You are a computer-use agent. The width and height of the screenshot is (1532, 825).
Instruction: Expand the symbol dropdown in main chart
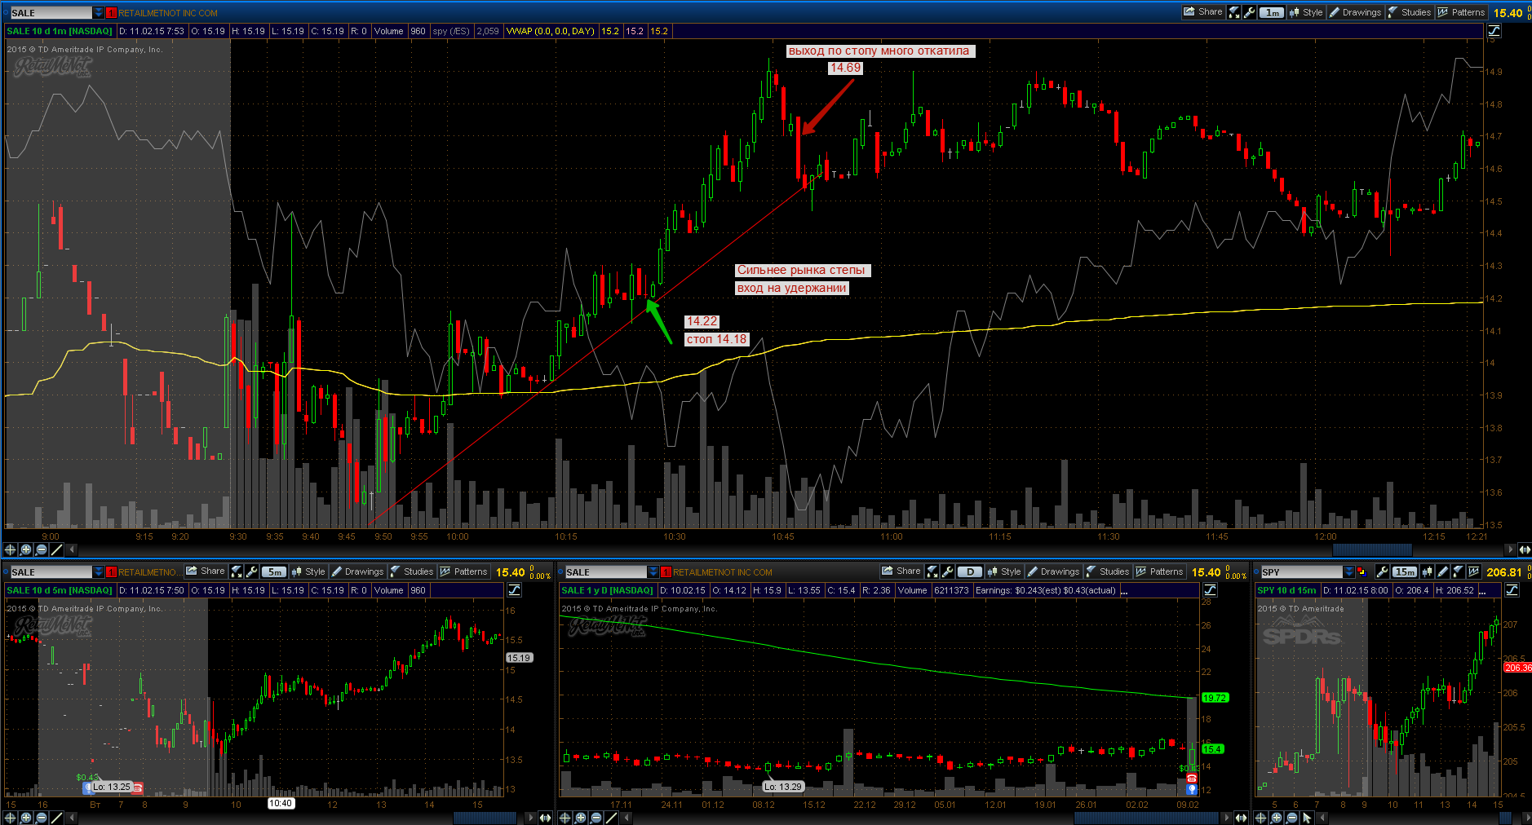(x=99, y=13)
